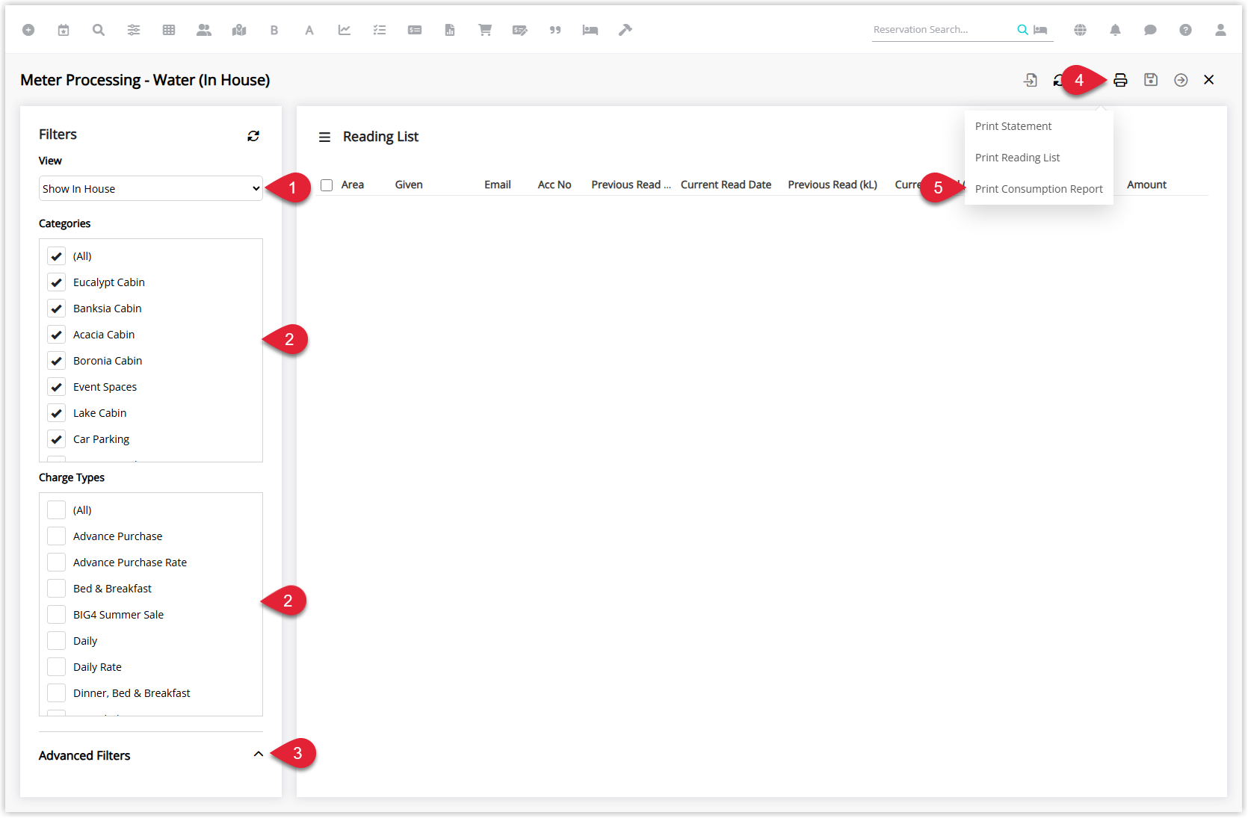
Task: Open the shopping cart toolbar icon
Action: pos(485,30)
